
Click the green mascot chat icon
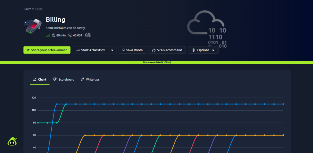click(13, 141)
